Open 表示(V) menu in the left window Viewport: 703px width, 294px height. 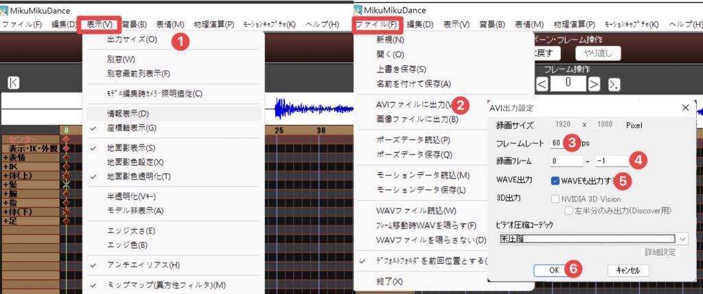coord(100,24)
